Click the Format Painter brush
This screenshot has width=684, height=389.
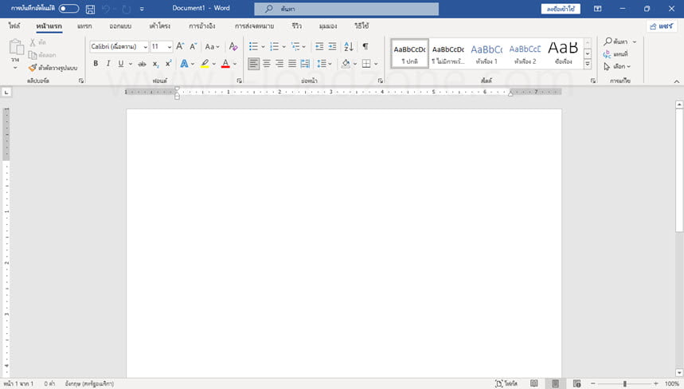(33, 68)
